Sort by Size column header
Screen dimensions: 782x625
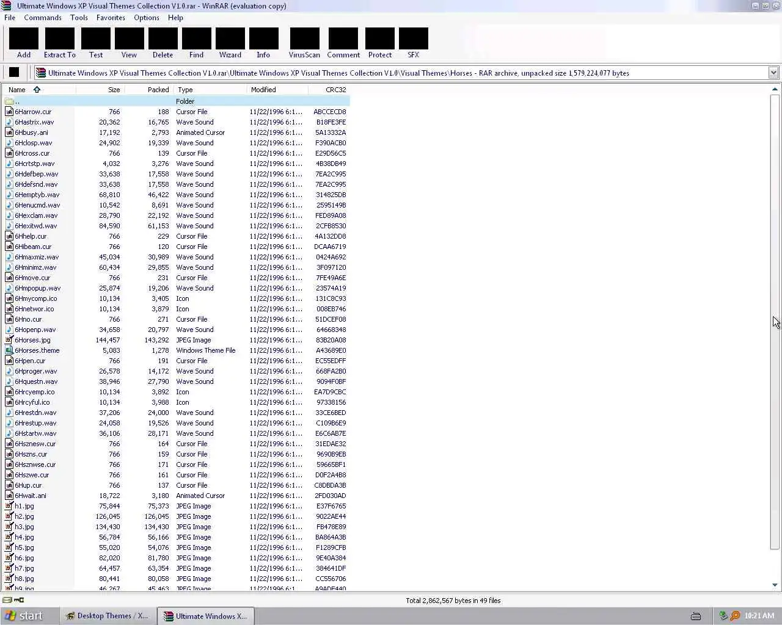point(100,90)
